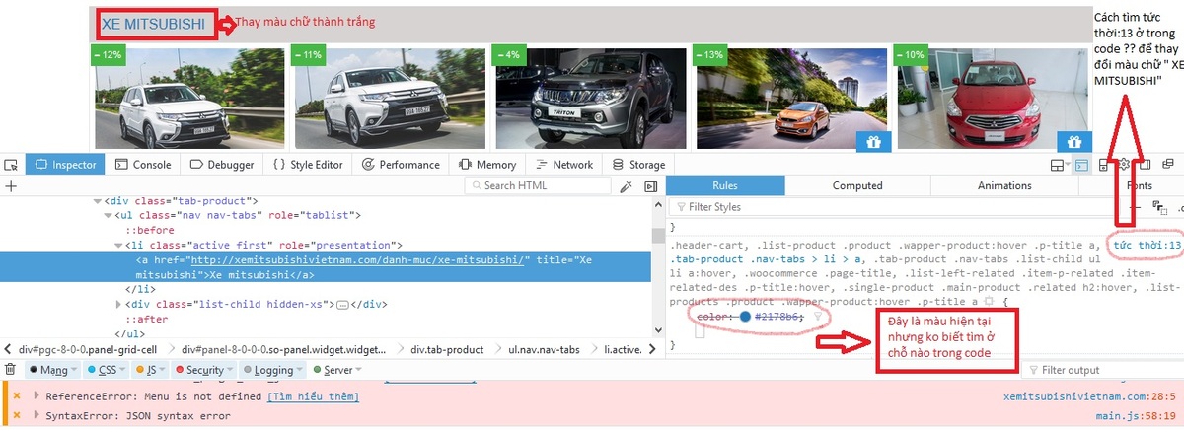
Task: Click the XE MITSUBISHI page tab link
Action: coord(153,24)
